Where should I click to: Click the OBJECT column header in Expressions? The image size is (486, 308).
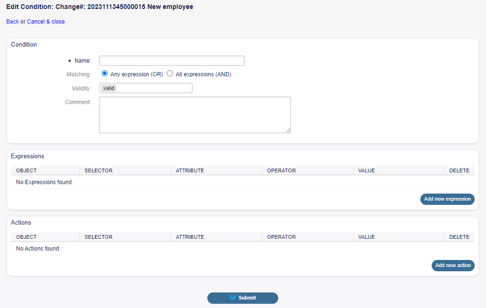(x=26, y=170)
